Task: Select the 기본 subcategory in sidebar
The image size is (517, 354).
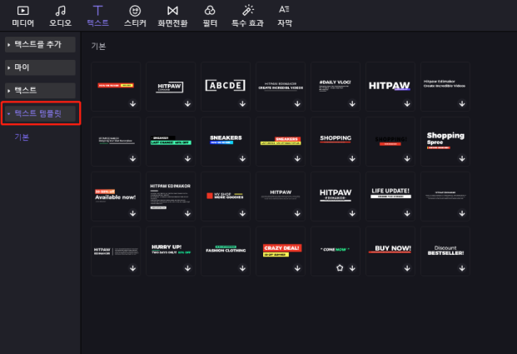Action: (22, 137)
